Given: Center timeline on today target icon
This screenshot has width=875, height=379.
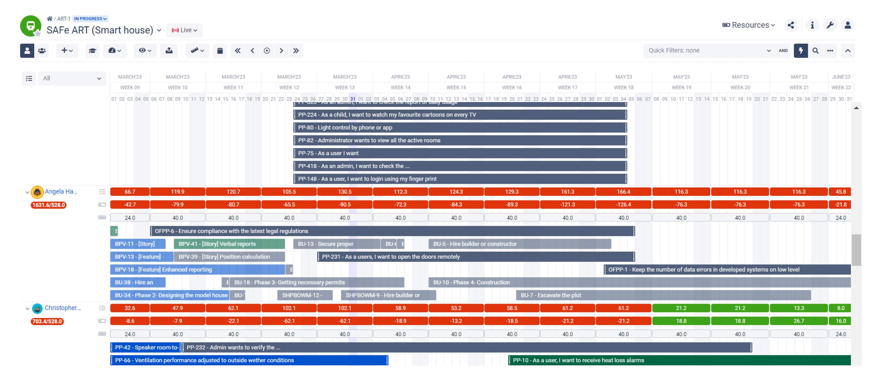Looking at the screenshot, I should 267,51.
